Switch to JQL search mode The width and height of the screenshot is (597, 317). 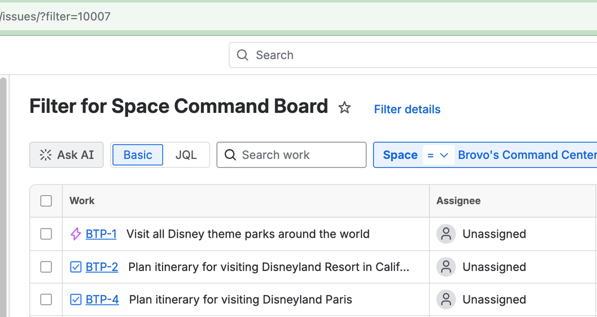pyautogui.click(x=186, y=155)
